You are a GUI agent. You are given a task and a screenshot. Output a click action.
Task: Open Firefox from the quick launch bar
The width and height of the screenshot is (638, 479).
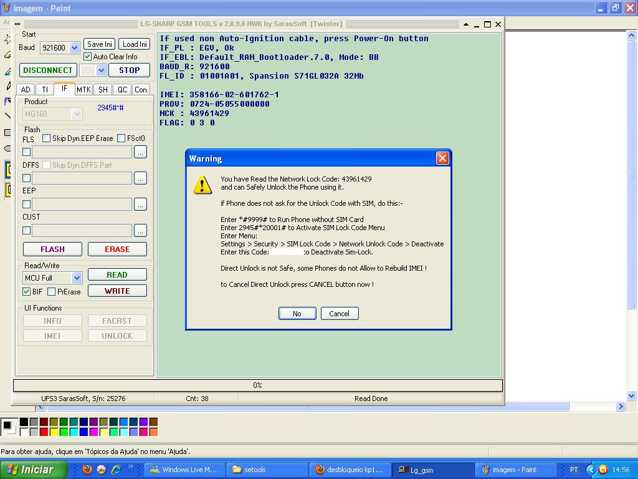coord(87,470)
